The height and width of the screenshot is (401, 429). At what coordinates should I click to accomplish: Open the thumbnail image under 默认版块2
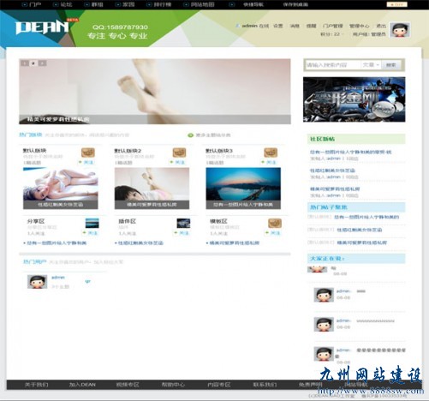pos(152,189)
